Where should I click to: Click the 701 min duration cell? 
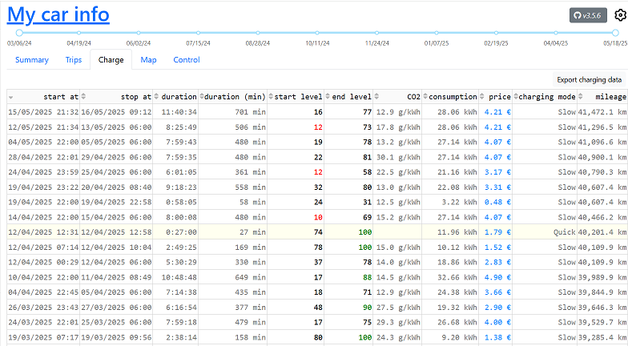coord(232,112)
